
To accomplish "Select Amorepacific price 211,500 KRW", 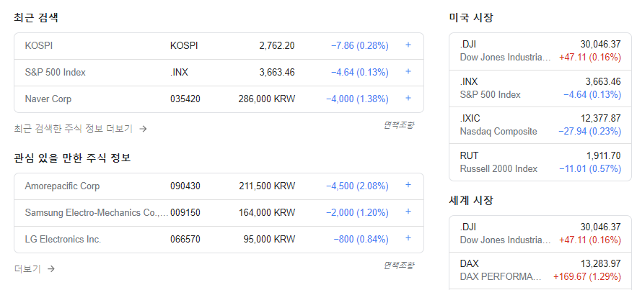I will tap(267, 186).
